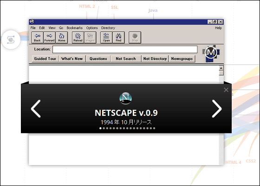Image resolution: width=260 pixels, height=186 pixels.
Task: Click the circular share icon at left
Action: pos(11,40)
